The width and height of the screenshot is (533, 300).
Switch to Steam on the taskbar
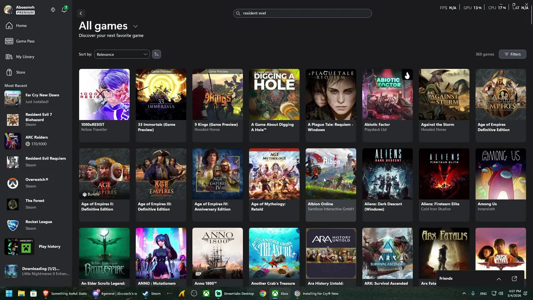coord(152,294)
